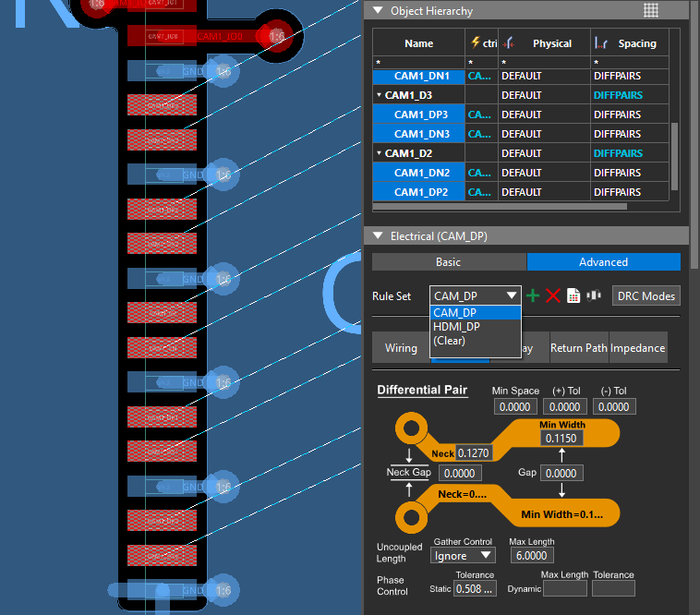Viewport: 700px width, 615px height.
Task: Open the Return Path tab
Action: pyautogui.click(x=578, y=348)
